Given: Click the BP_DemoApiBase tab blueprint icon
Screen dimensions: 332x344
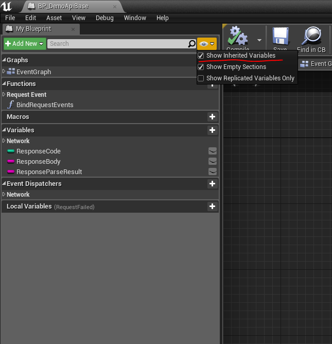Looking at the screenshot, I should coord(31,6).
